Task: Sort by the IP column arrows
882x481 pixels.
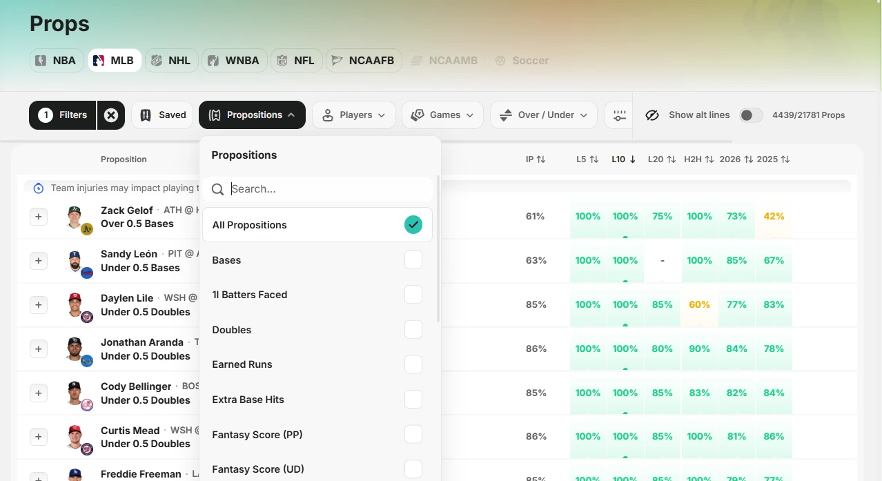Action: pyautogui.click(x=541, y=159)
